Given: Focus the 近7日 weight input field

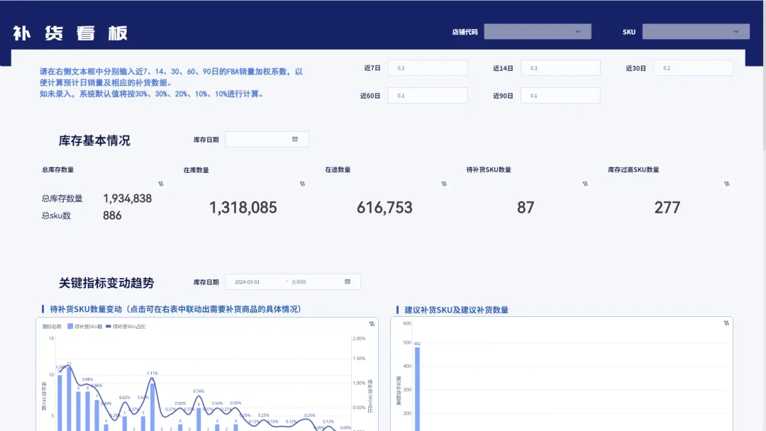Looking at the screenshot, I should [x=428, y=68].
